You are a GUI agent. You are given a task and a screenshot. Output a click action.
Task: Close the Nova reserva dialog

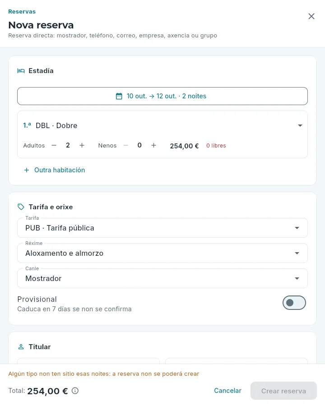point(311,16)
